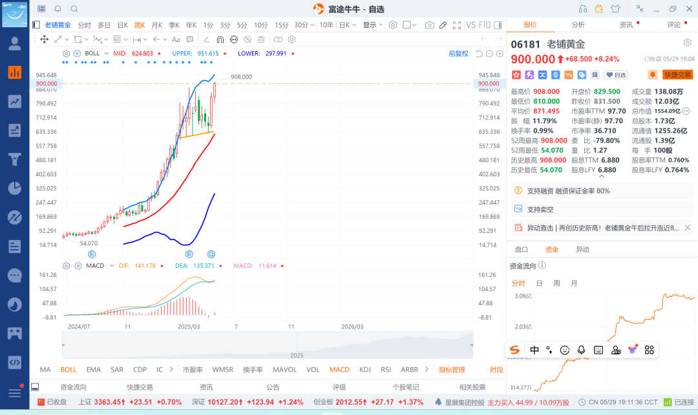Screen dimensions: 698x415
Task: Open the code editor sidebar icon
Action: coord(15,363)
